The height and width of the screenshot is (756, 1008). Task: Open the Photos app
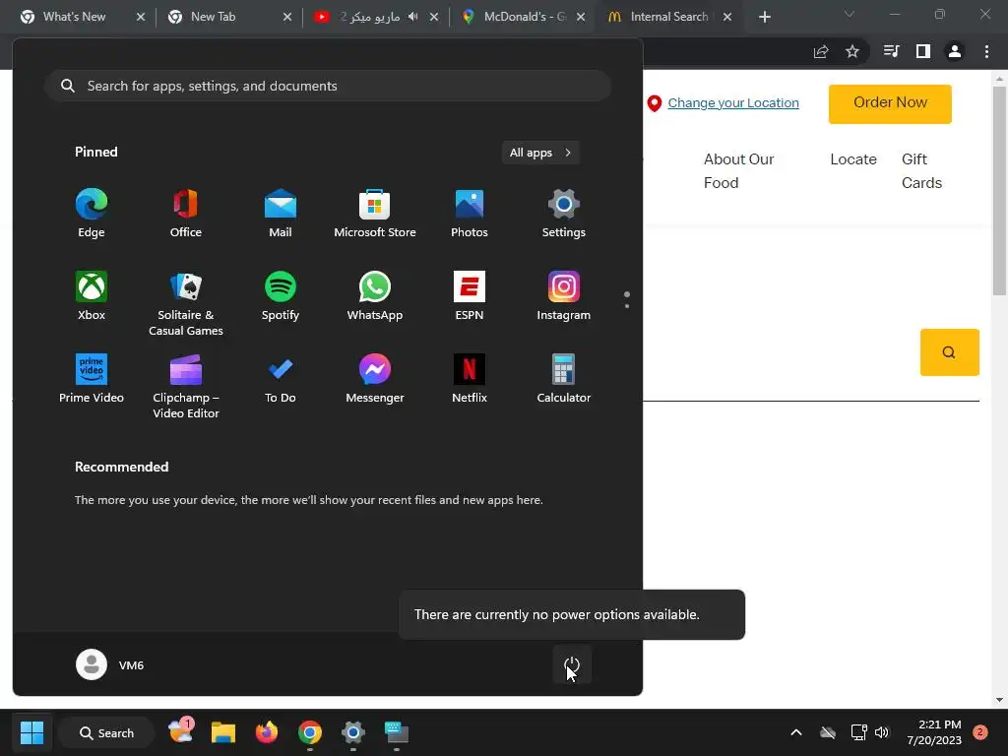coord(470,214)
